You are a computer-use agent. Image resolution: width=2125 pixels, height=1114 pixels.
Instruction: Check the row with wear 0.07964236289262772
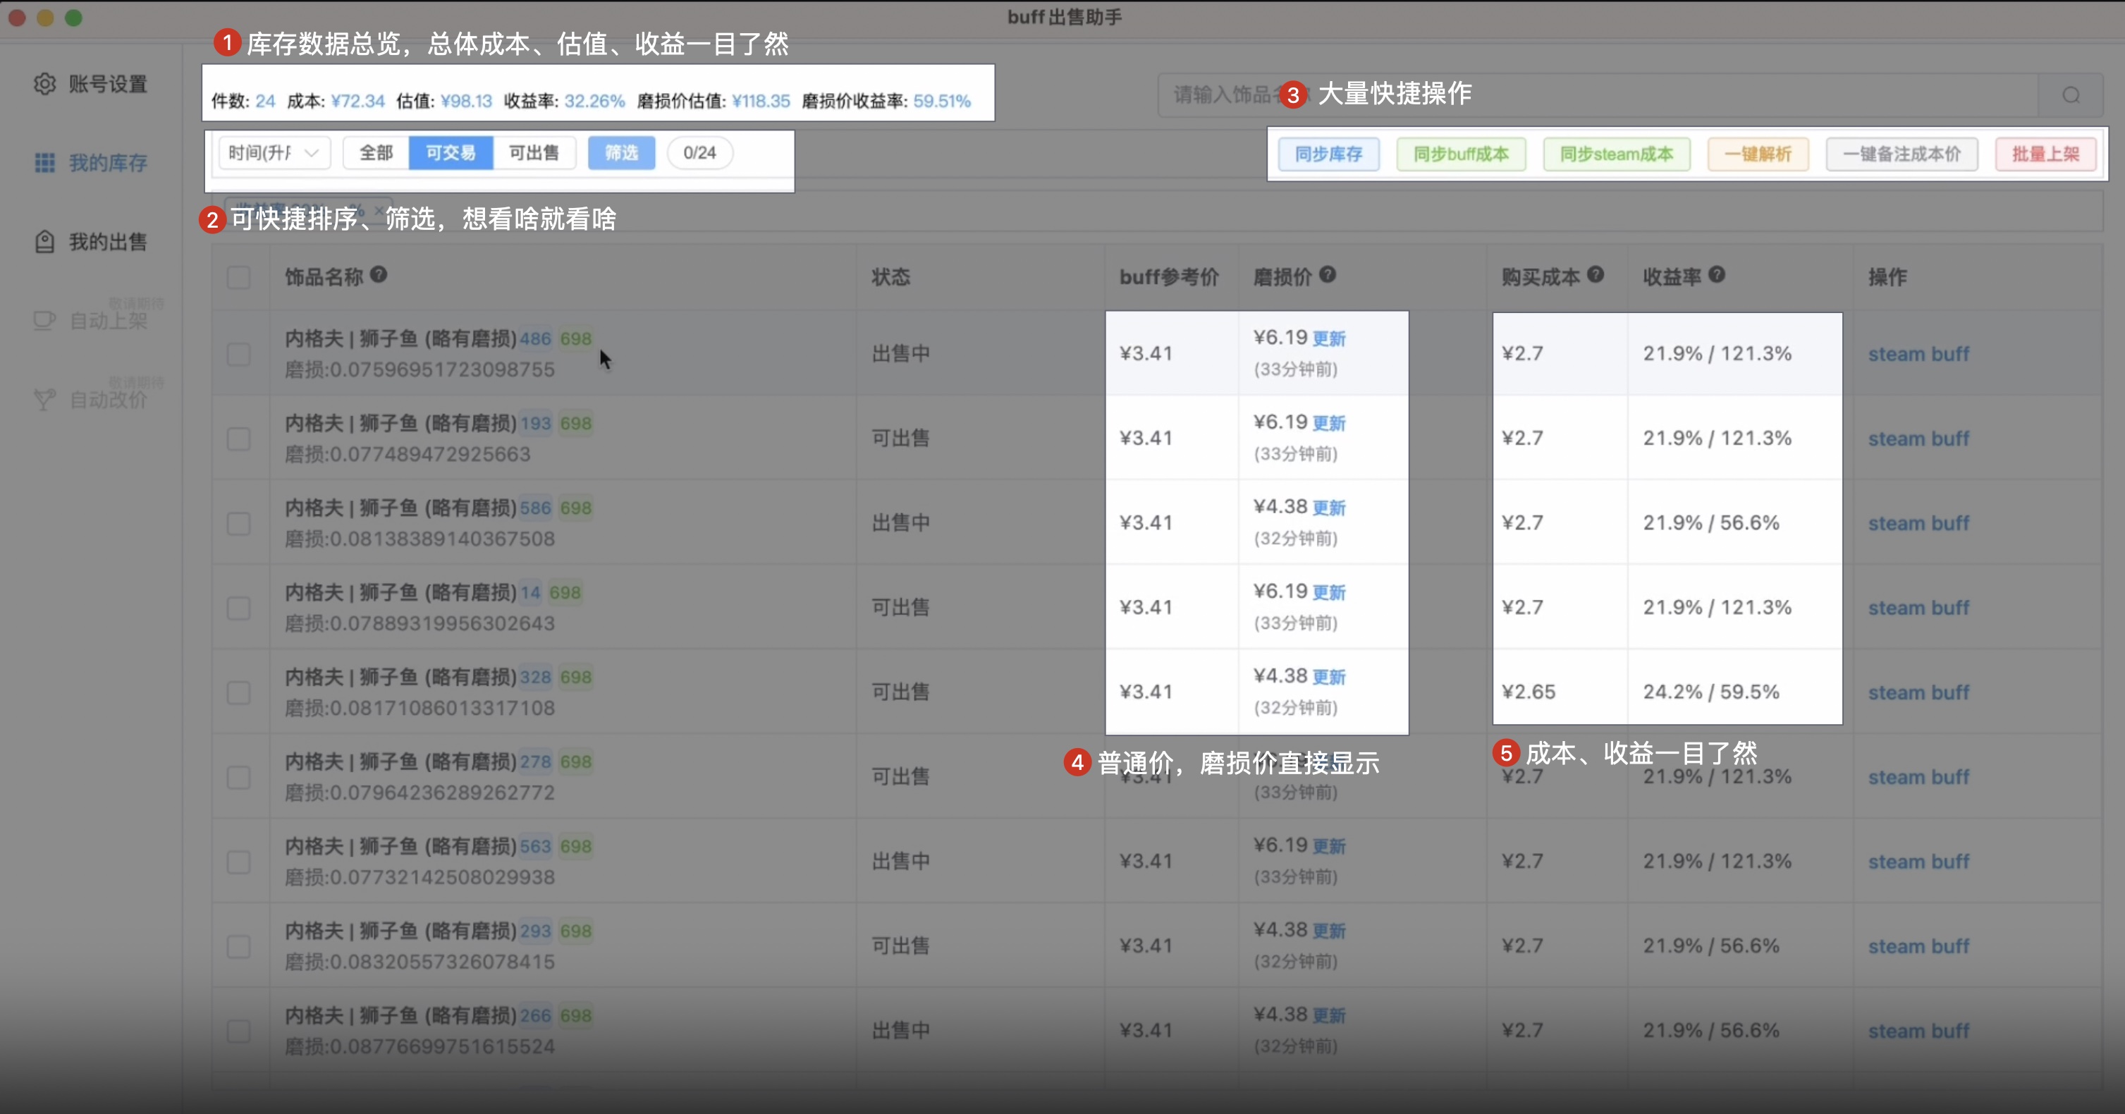238,777
